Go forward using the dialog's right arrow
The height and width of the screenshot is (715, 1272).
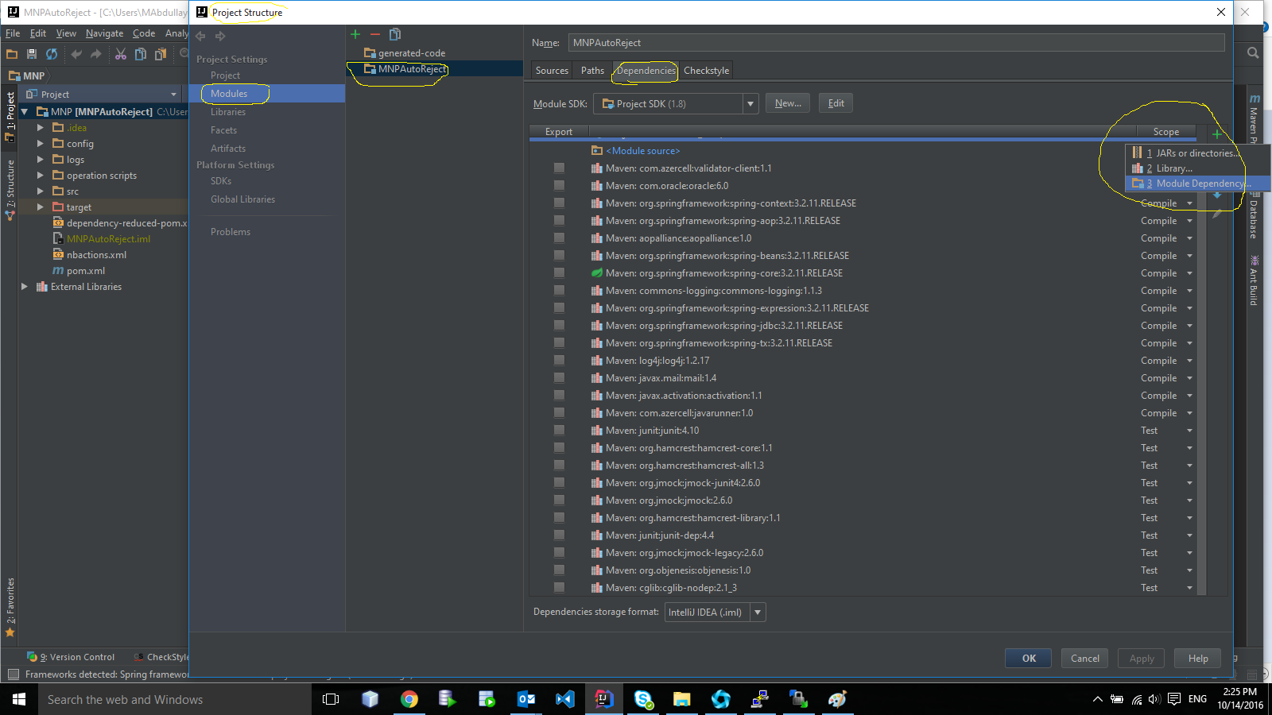tap(220, 36)
